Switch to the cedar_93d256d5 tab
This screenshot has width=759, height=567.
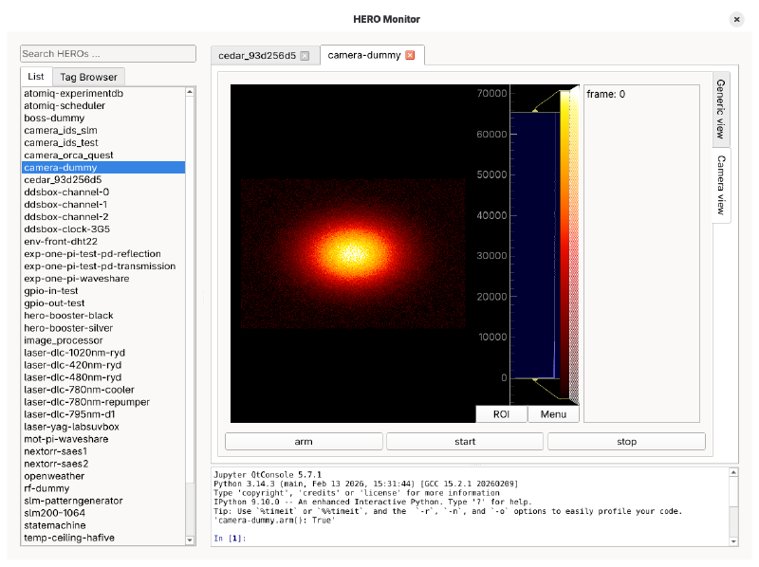tap(256, 55)
